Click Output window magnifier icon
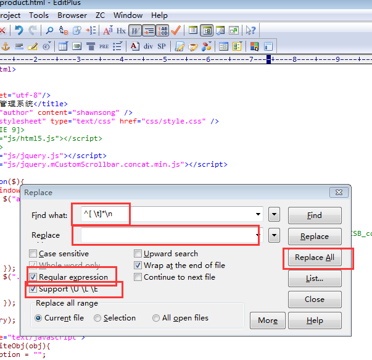The height and width of the screenshot is (360, 372). 220,30
